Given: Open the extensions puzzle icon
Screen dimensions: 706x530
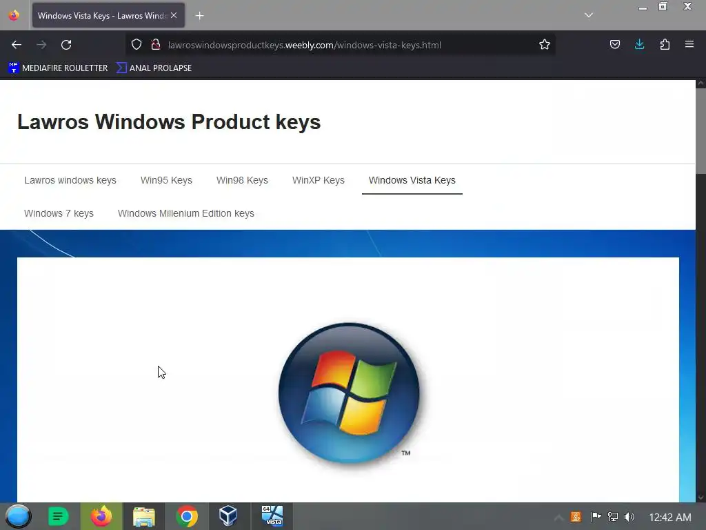Looking at the screenshot, I should point(665,45).
